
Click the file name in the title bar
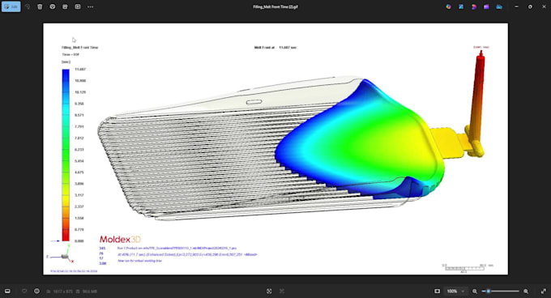(275, 6)
